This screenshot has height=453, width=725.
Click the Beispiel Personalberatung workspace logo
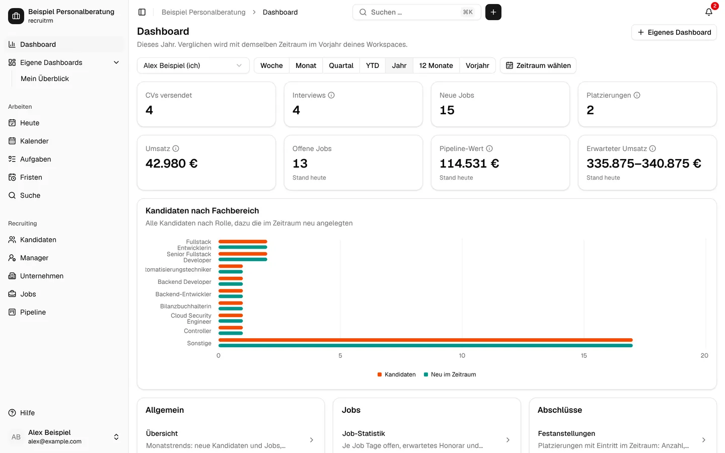tap(16, 16)
